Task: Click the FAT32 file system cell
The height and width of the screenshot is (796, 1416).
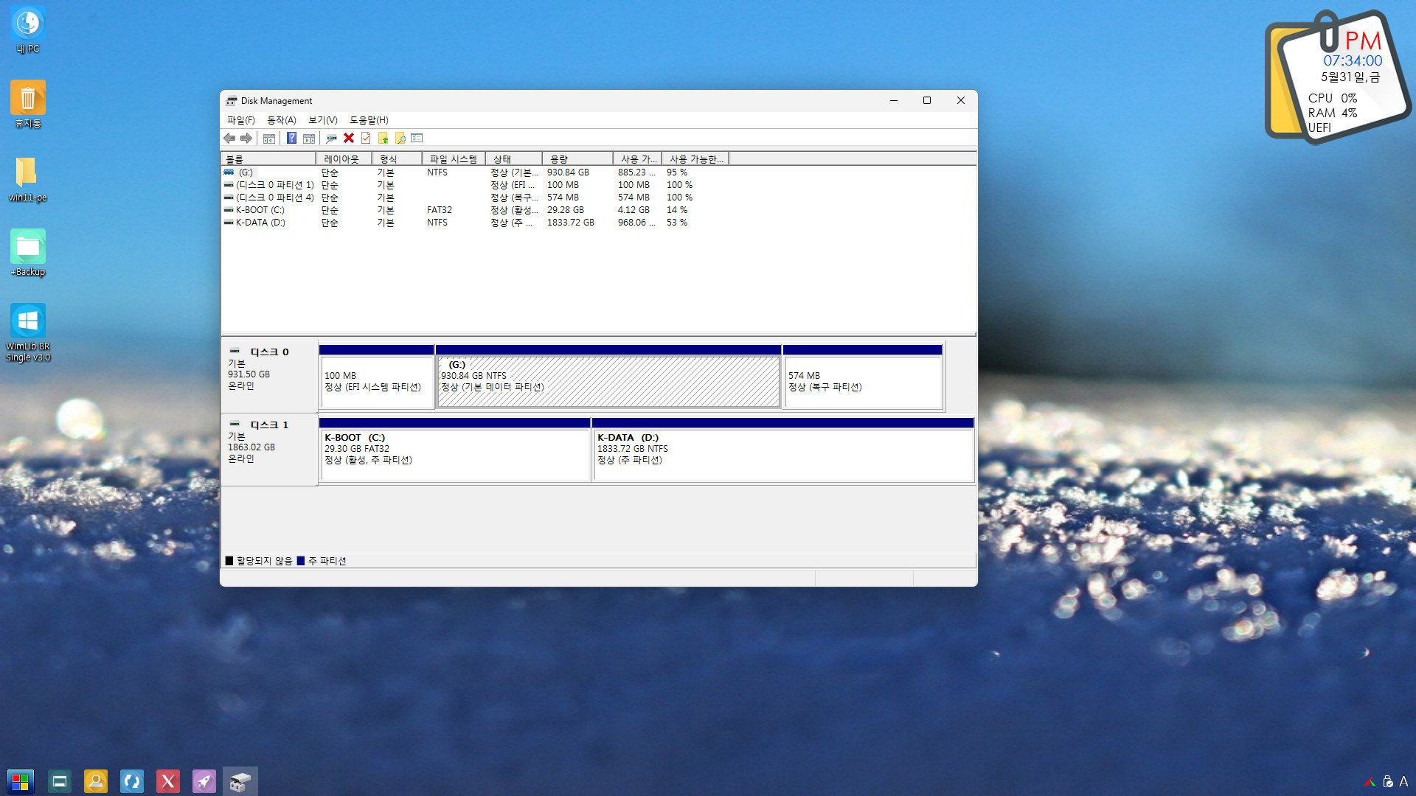Action: click(x=440, y=210)
